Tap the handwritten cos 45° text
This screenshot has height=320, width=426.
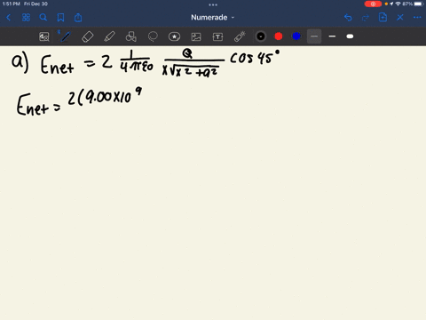[x=255, y=57]
